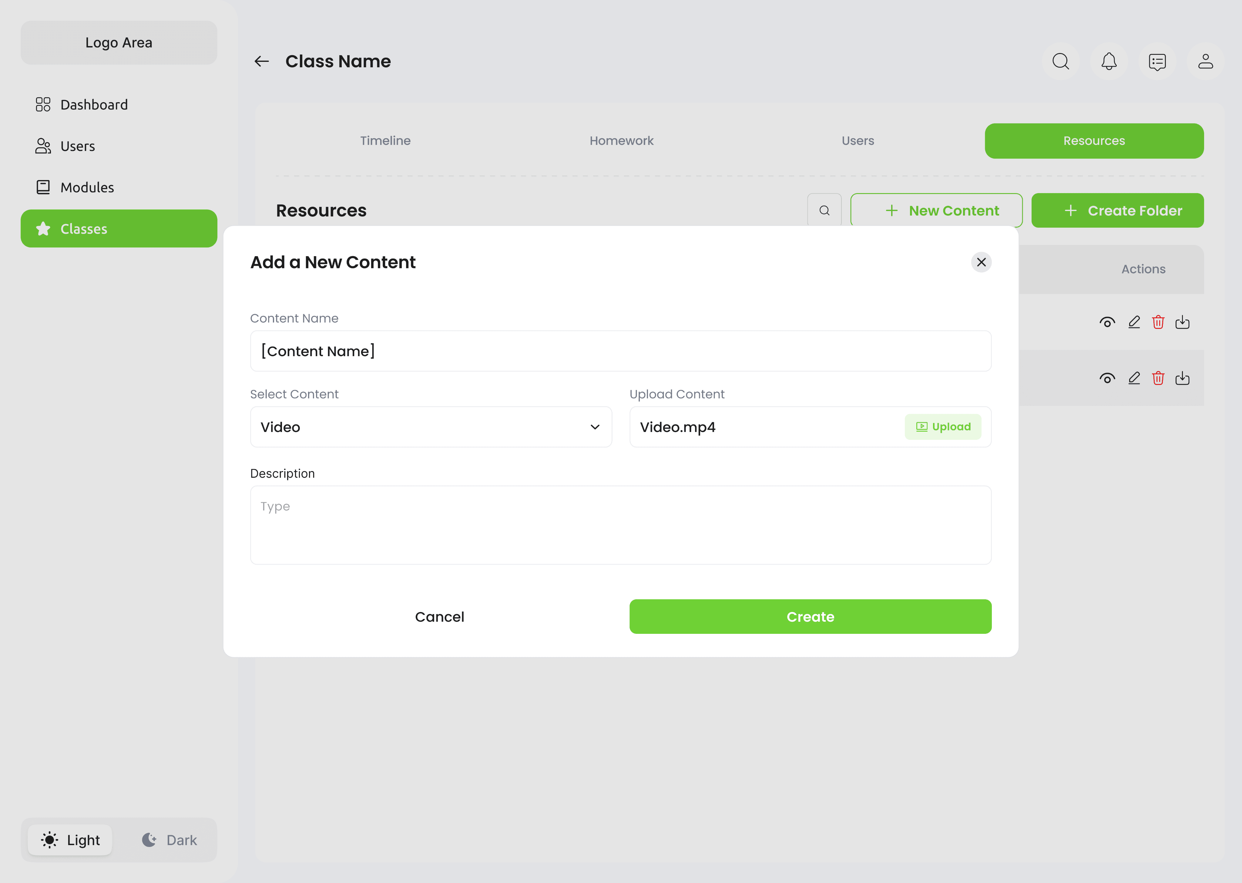Viewport: 1242px width, 883px height.
Task: Click into the Description text area
Action: [620, 525]
